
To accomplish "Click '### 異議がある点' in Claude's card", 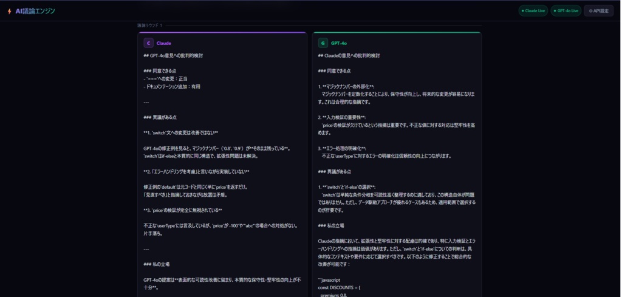I will 160,117.
